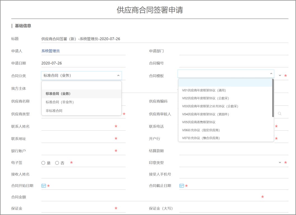Choose 标准合同（非业务）option

point(60,102)
